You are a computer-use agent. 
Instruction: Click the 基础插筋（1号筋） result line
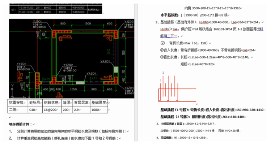pos(212,110)
